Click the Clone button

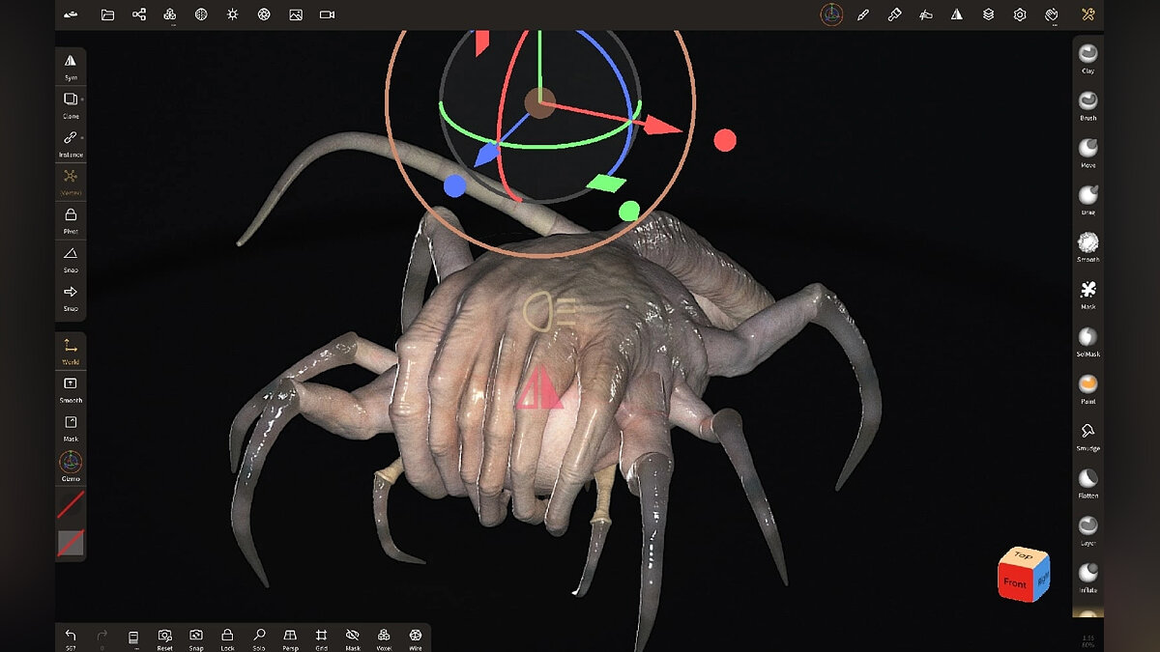point(71,104)
